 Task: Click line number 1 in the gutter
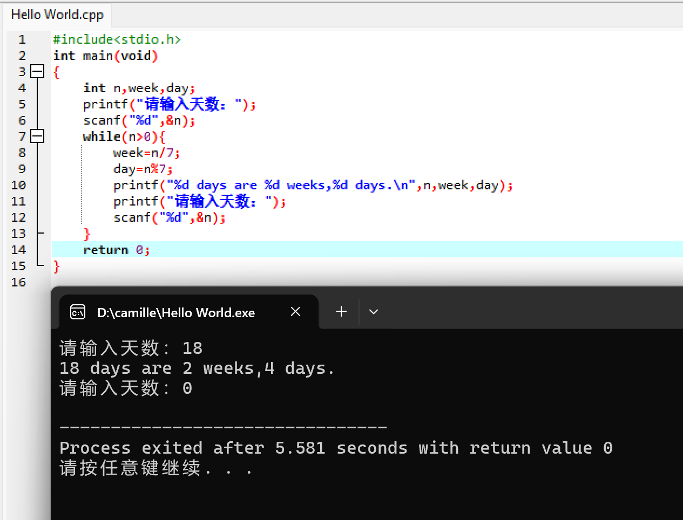tap(22, 39)
